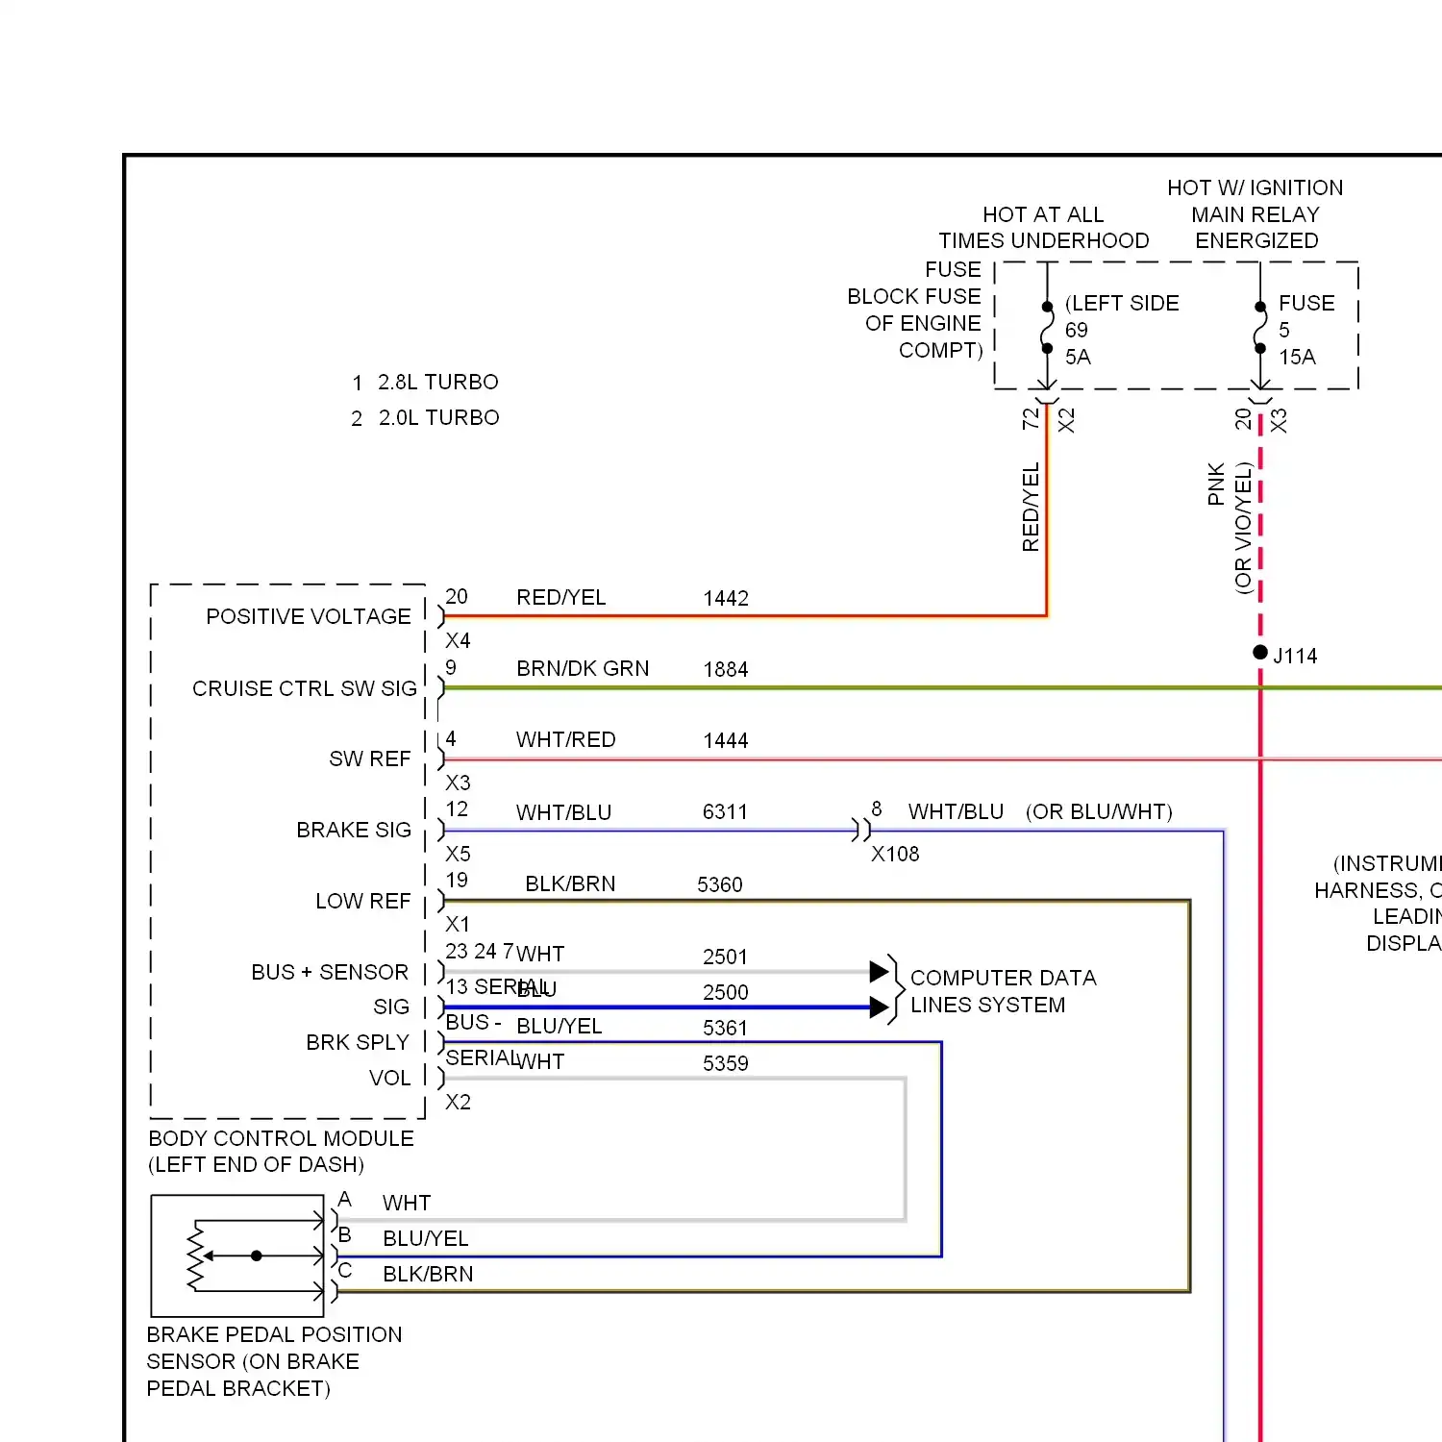This screenshot has width=1442, height=1442.
Task: Click the fuse 5 15A symbol
Action: (1260, 328)
